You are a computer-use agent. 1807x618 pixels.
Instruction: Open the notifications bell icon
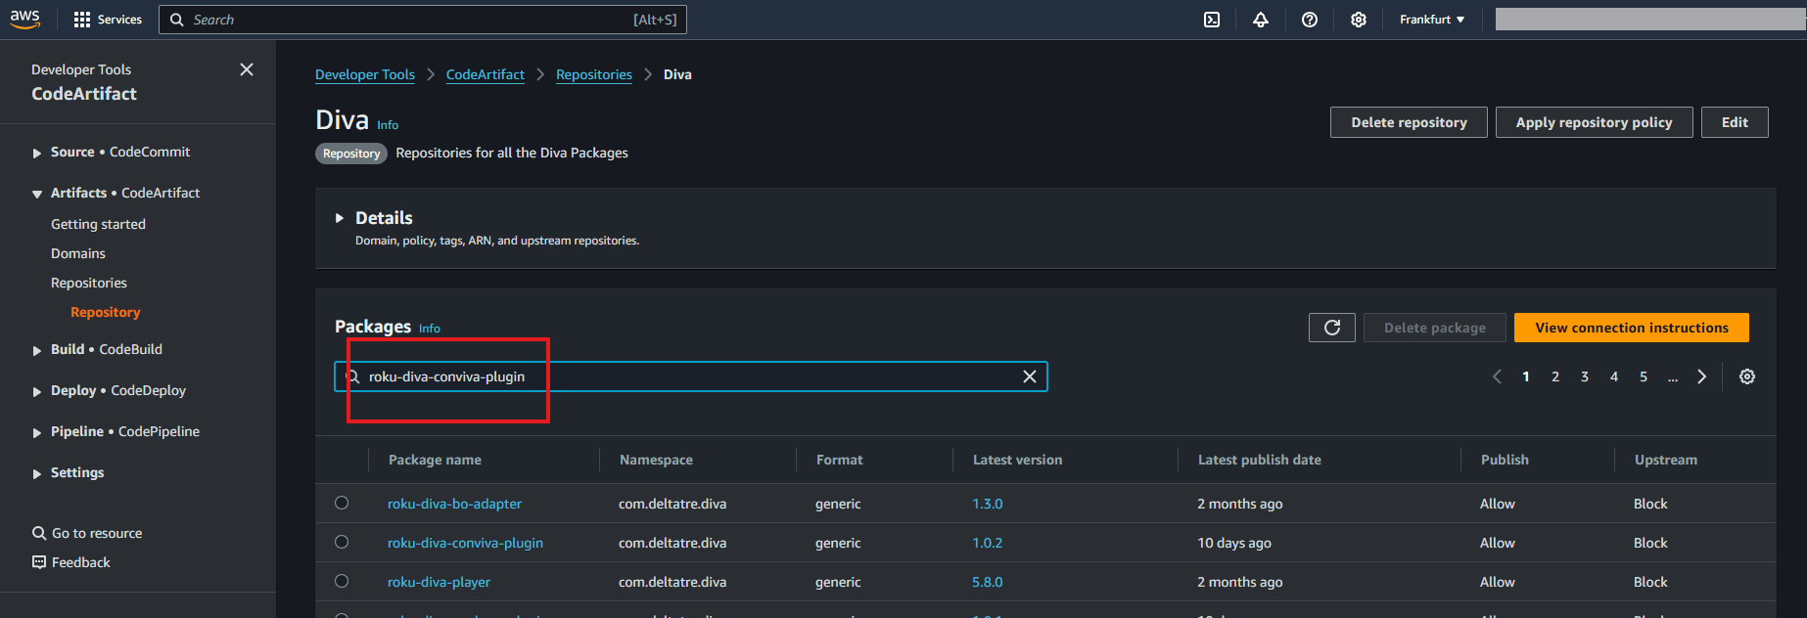click(1261, 20)
